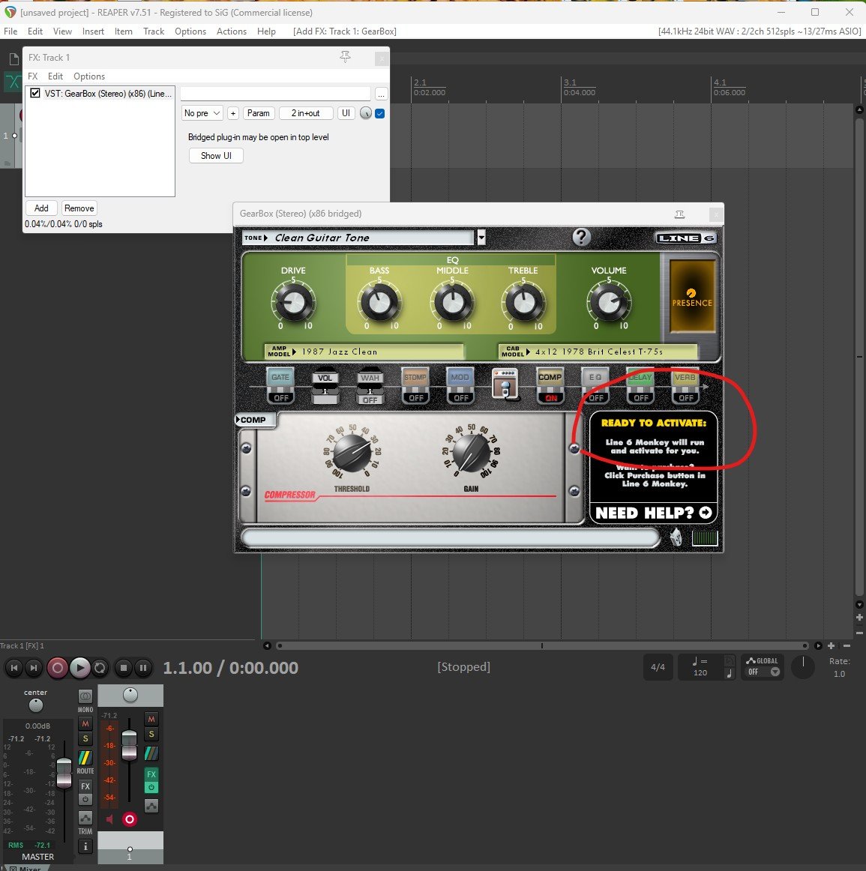Click the stop button in transport
866x871 pixels.
click(124, 667)
